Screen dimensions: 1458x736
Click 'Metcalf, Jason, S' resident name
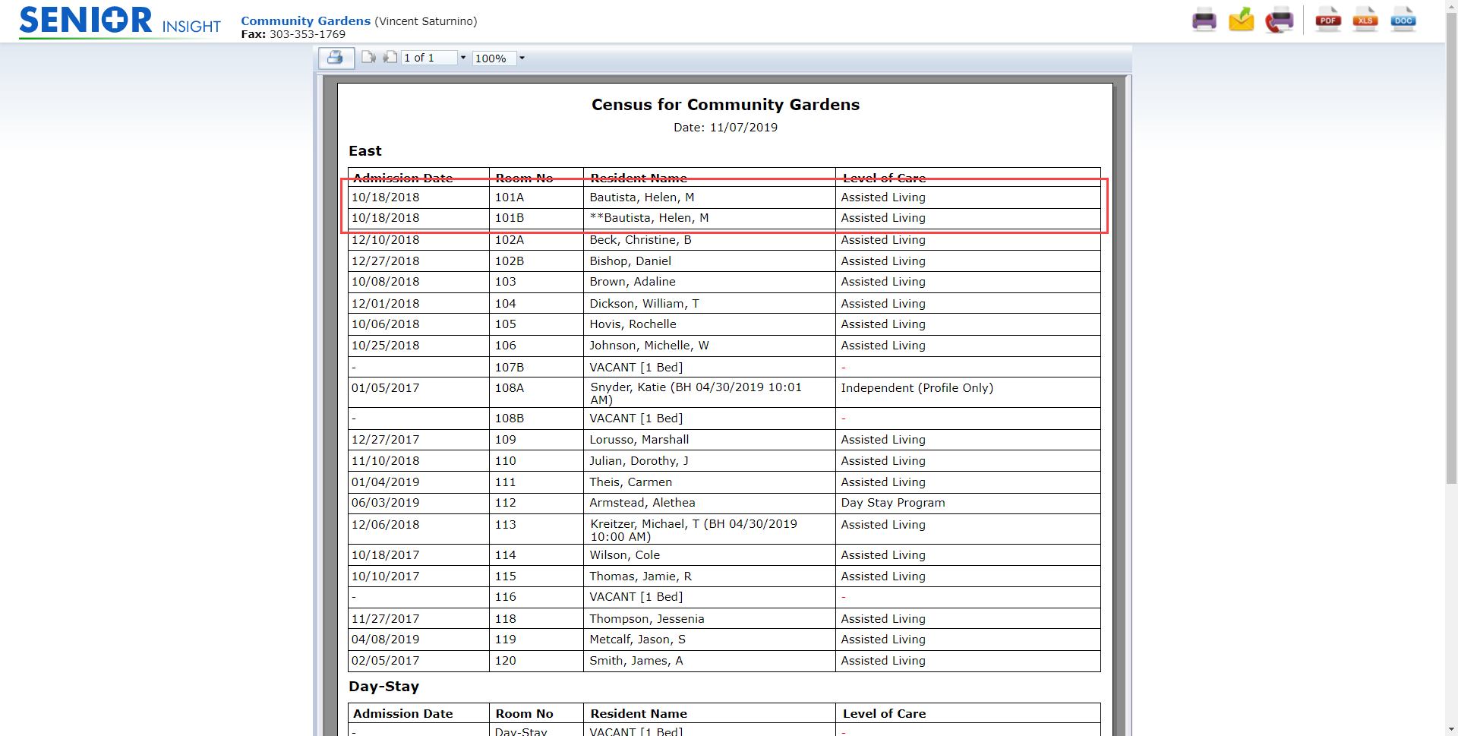[638, 640]
